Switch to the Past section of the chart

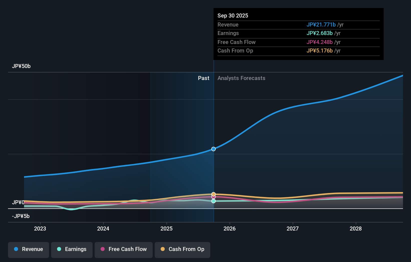[203, 78]
